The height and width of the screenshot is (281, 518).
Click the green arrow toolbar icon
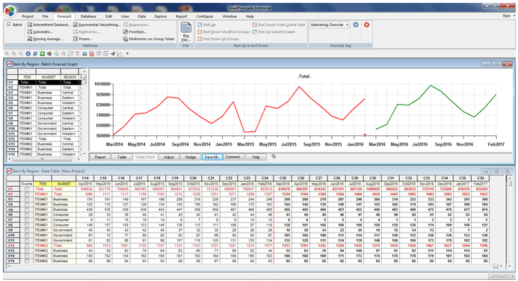click(43, 54)
